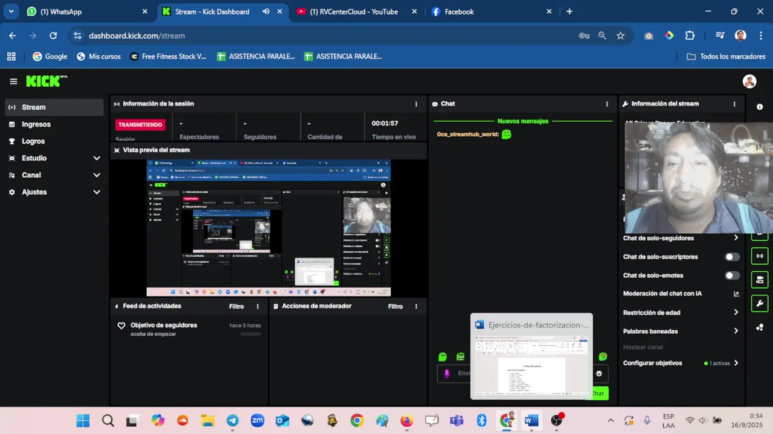Open Chat de solo-seguidores settings chevron
This screenshot has width=773, height=434.
(x=736, y=238)
